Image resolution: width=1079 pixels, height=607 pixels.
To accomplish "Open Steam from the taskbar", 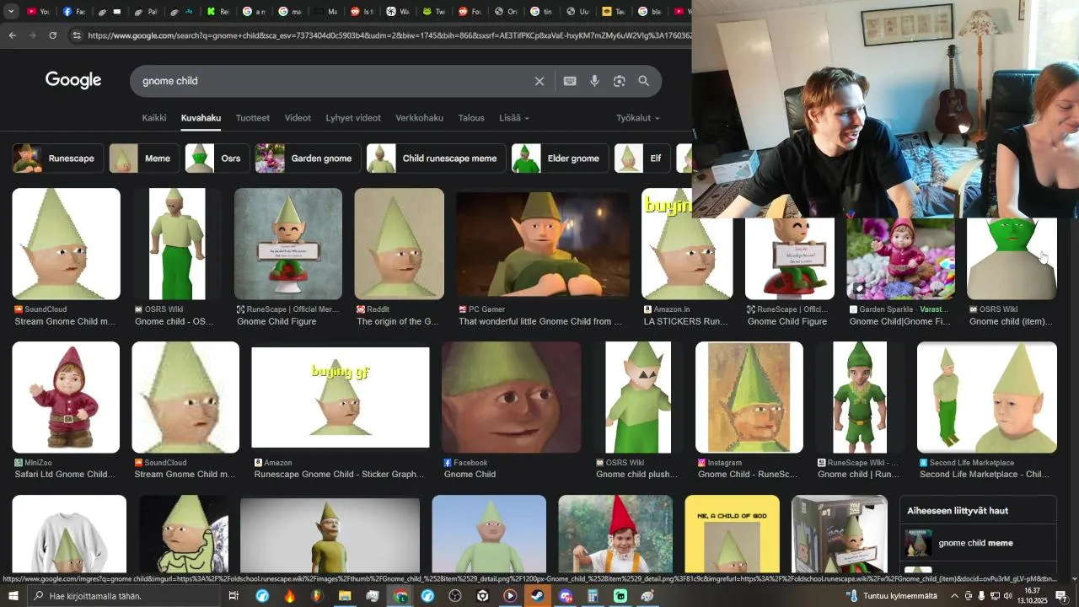I will click(x=537, y=596).
